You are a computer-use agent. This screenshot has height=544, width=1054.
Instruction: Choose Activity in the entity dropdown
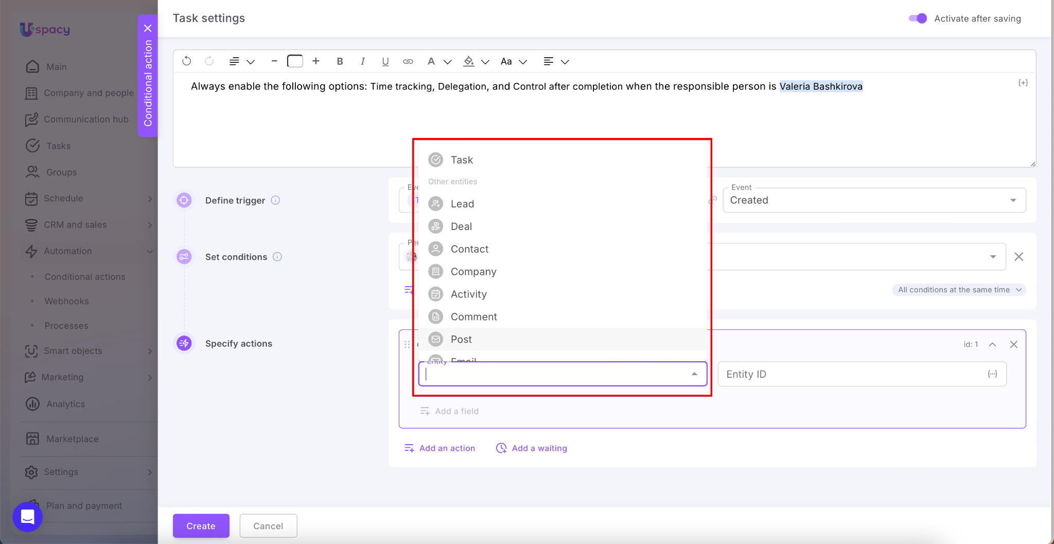(x=468, y=294)
